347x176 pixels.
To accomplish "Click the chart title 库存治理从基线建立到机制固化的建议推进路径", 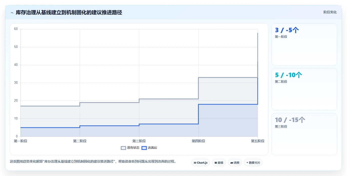I will click(x=69, y=12).
